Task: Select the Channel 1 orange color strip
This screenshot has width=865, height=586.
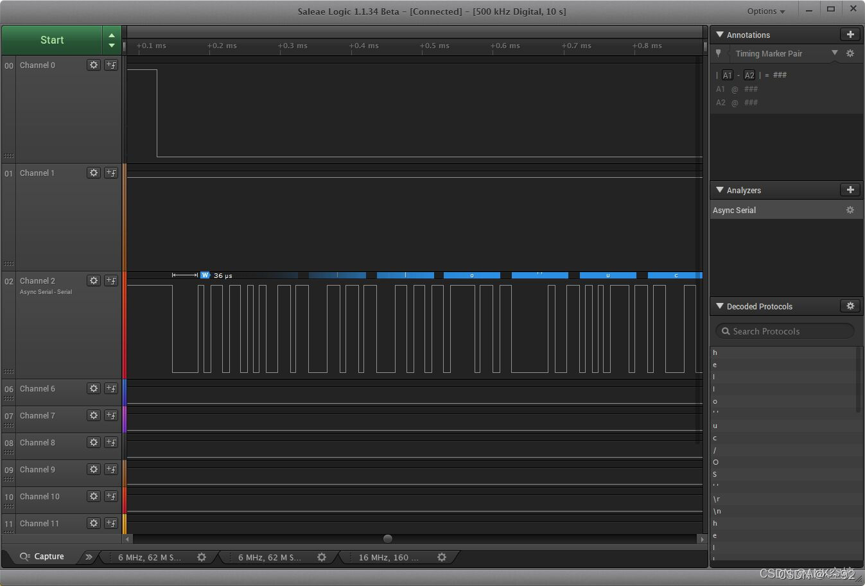Action: [125, 217]
